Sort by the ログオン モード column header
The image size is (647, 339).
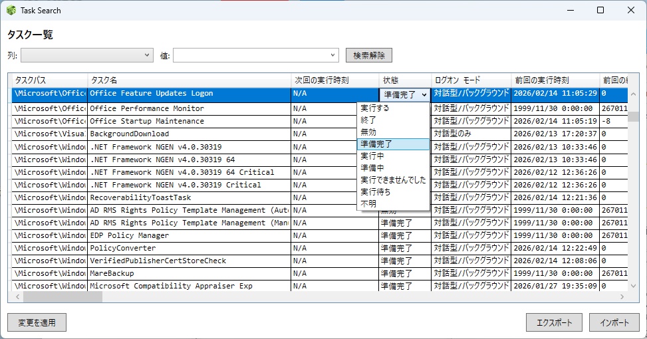coord(471,80)
